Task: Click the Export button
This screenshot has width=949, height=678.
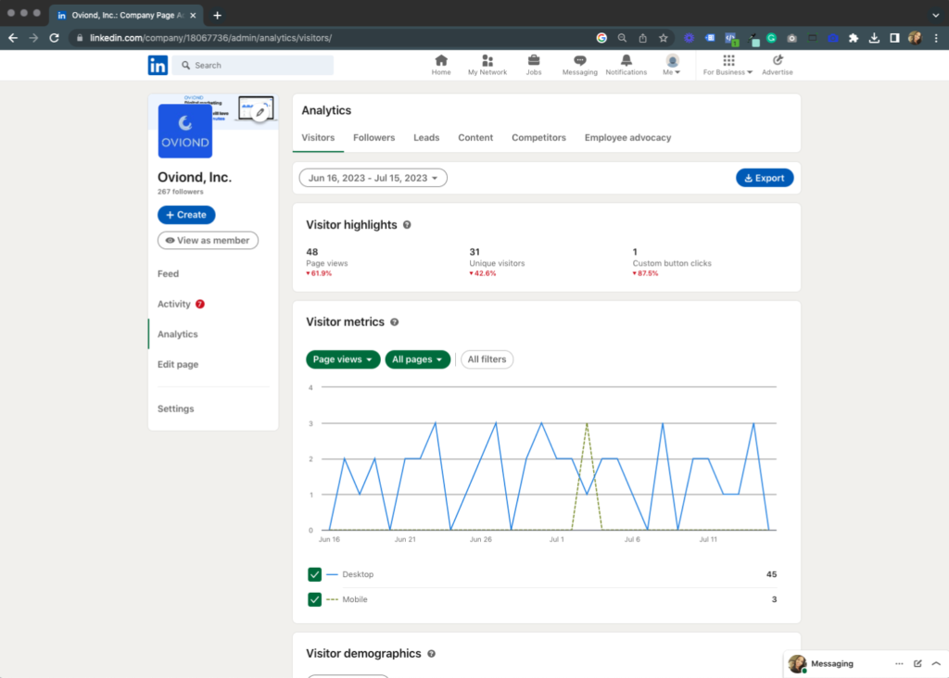Action: coord(765,178)
